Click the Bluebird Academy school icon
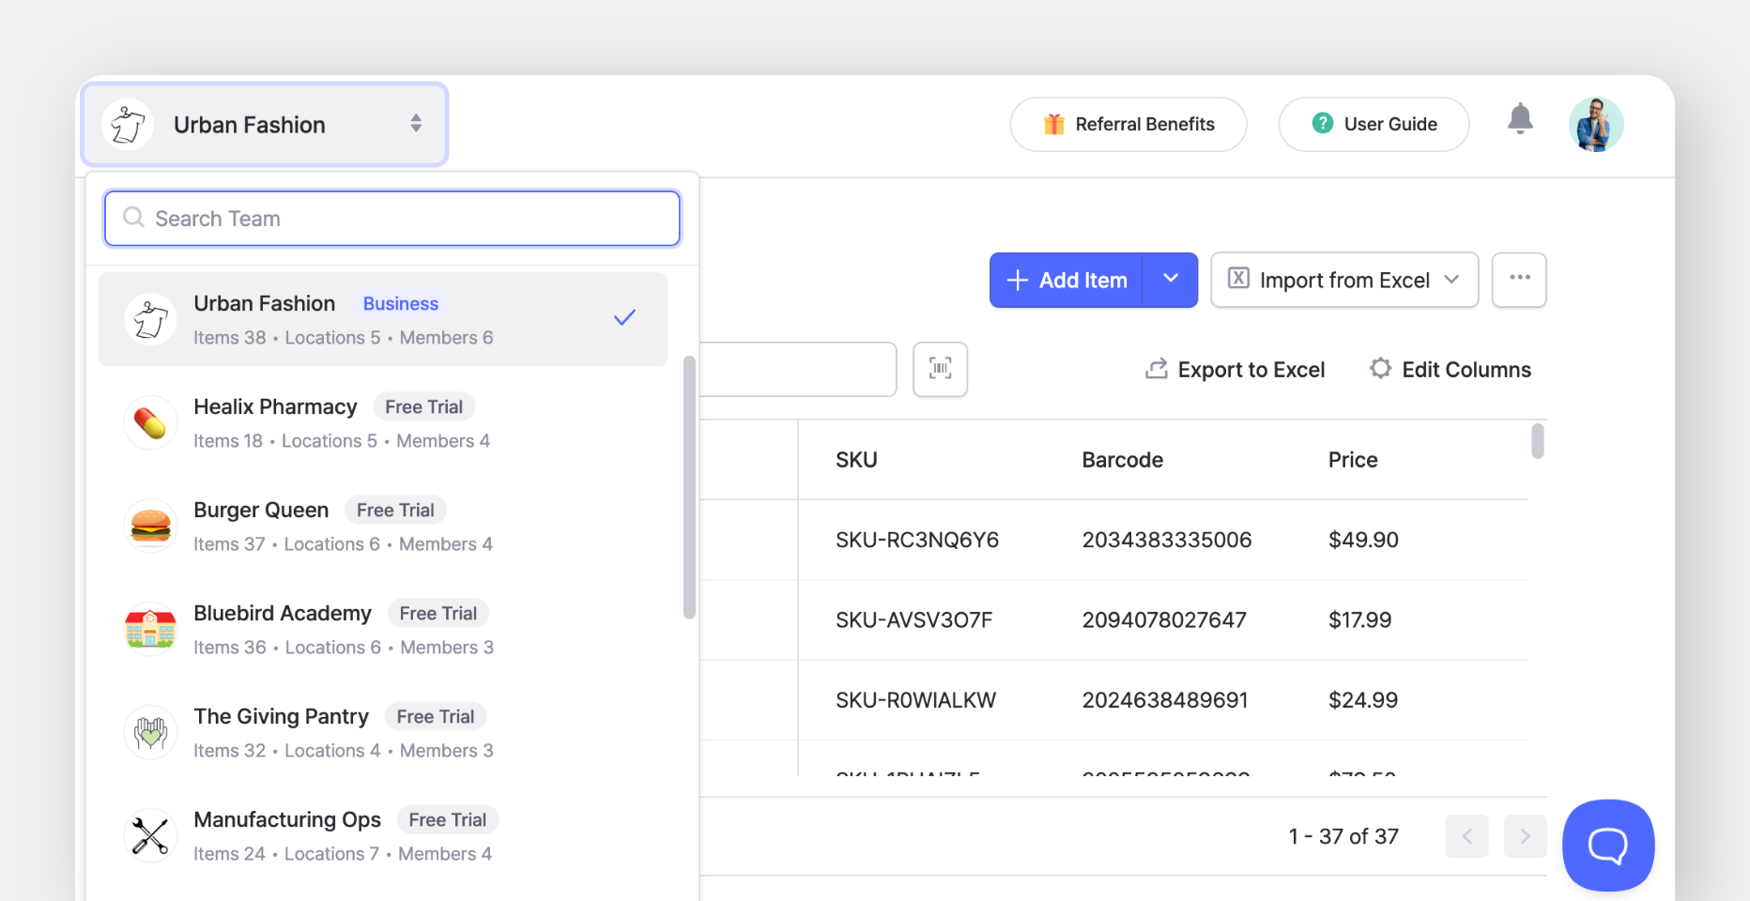Viewport: 1750px width, 901px height. 150,629
